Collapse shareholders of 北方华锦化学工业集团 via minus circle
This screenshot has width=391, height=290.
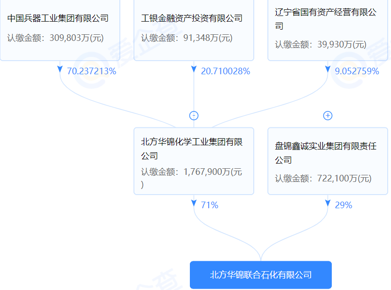[194, 115]
